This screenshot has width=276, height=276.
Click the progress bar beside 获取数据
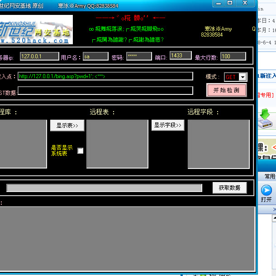(x=104, y=188)
